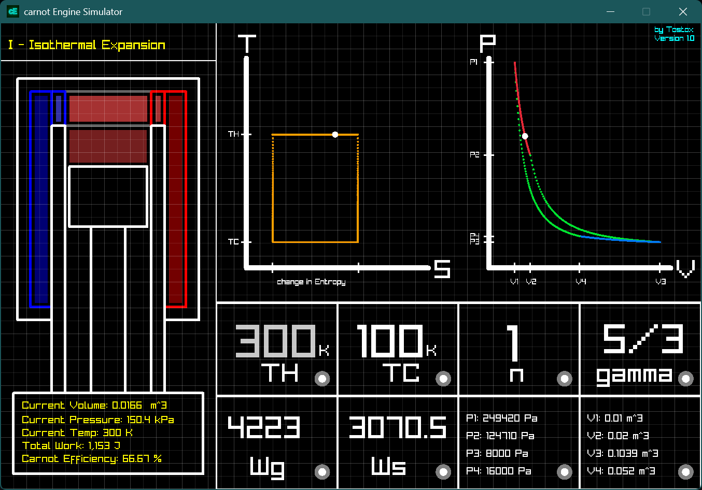Click 'Current Pressure: 150.4 kPa' readout

pyautogui.click(x=98, y=420)
